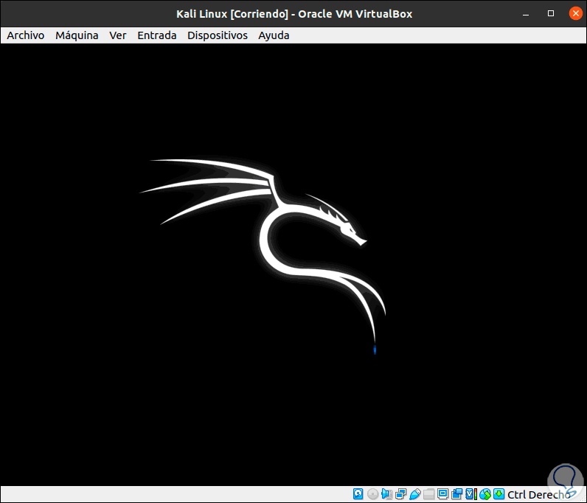
Task: Minimize the VirtualBox window
Action: pyautogui.click(x=526, y=14)
